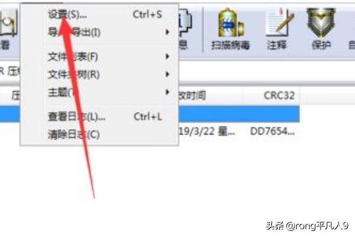Expand the 导入/导出(I) submenu arrow
The image size is (355, 237).
point(167,32)
